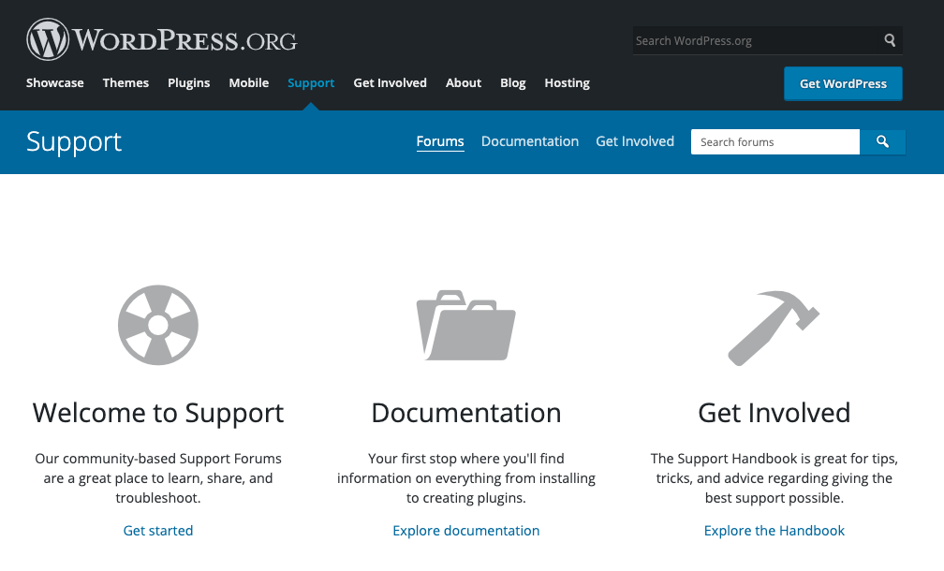Click into the Search forums field
The width and height of the screenshot is (944, 571).
(774, 142)
